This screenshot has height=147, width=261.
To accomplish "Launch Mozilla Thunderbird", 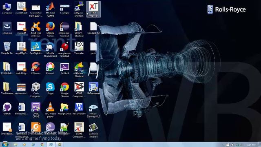I will pyautogui.click(x=50, y=50).
